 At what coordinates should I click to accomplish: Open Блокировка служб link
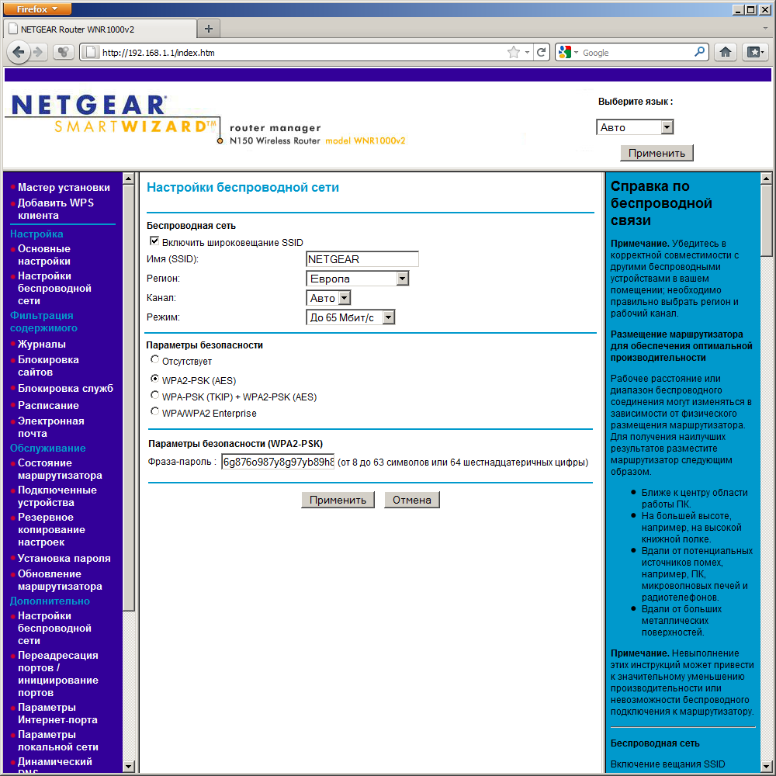65,389
